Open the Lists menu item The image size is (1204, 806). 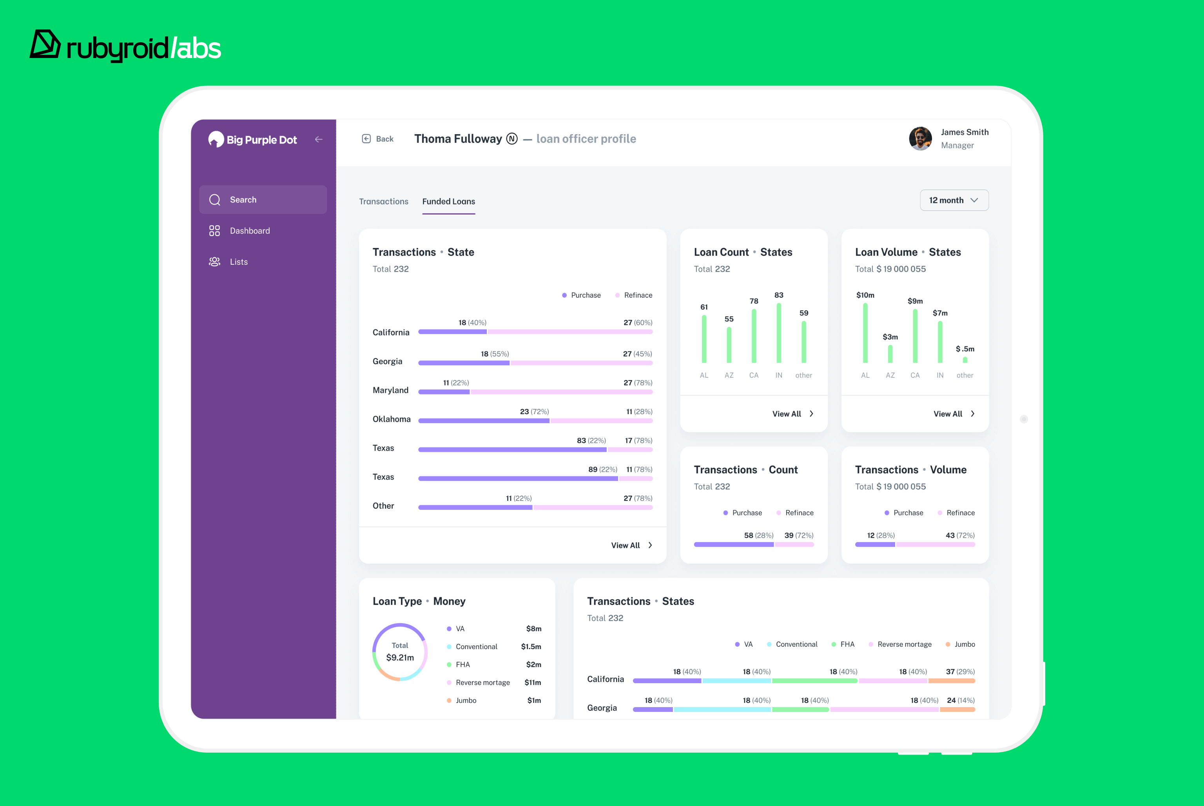point(239,262)
